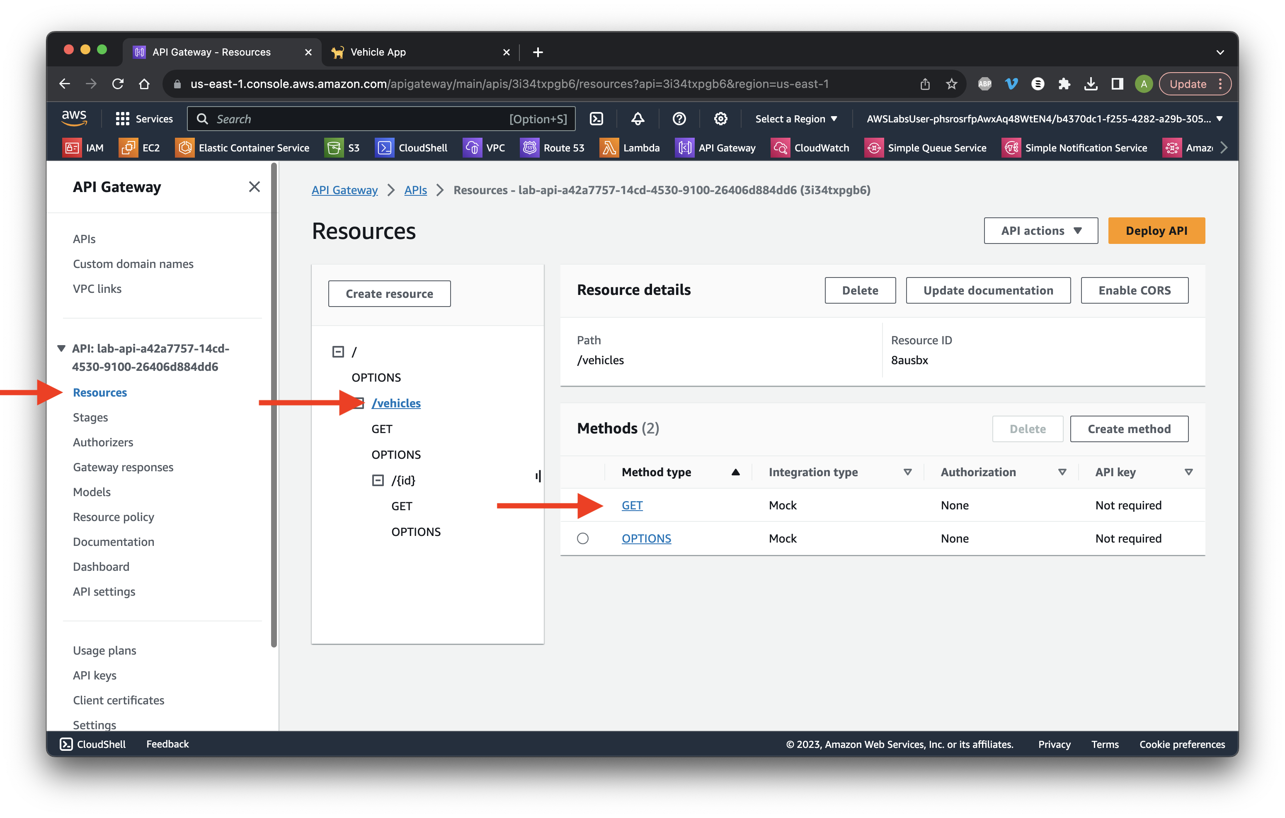Image resolution: width=1285 pixels, height=818 pixels.
Task: Open the OPTIONS method link in table
Action: (646, 538)
